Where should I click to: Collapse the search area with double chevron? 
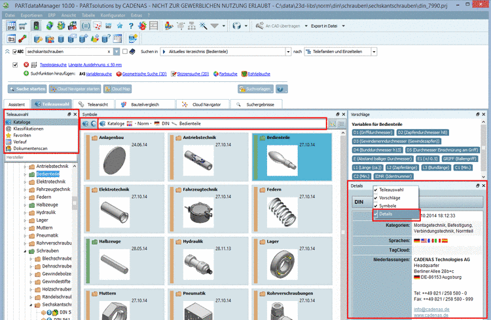click(7, 51)
